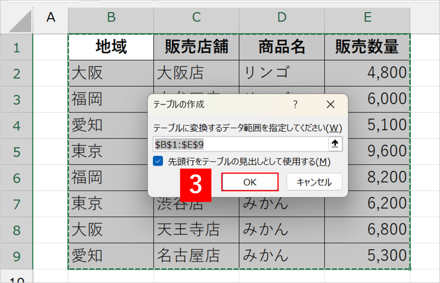Toggle 先頭行をテーブルの見出しとして使用する checkbox

point(158,162)
